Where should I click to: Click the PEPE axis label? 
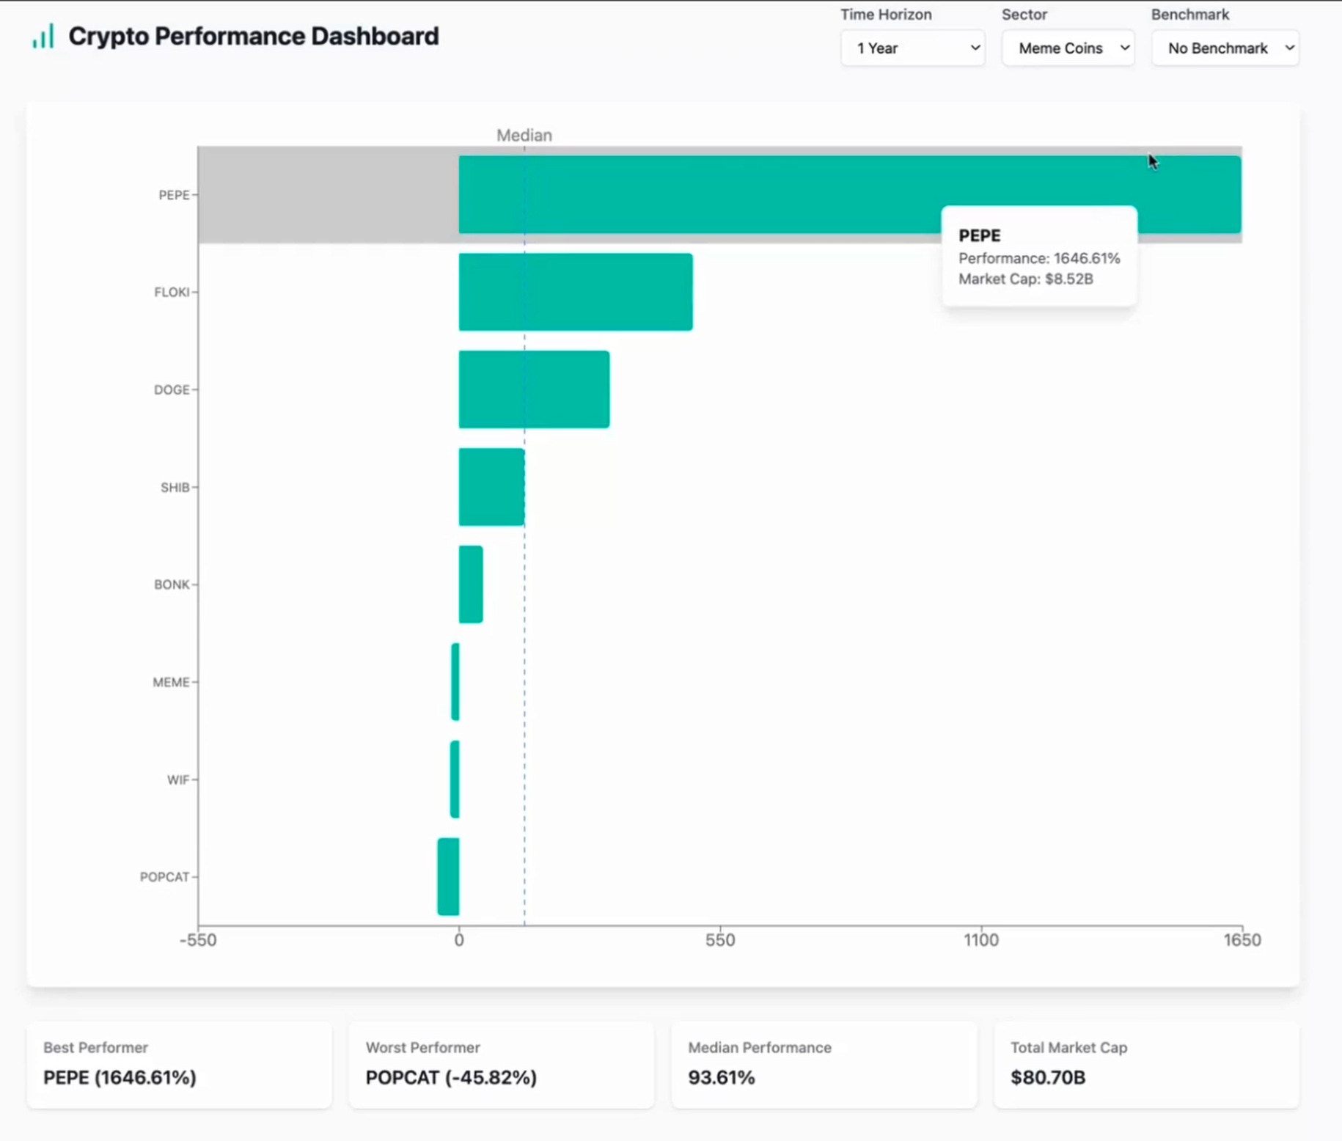174,195
